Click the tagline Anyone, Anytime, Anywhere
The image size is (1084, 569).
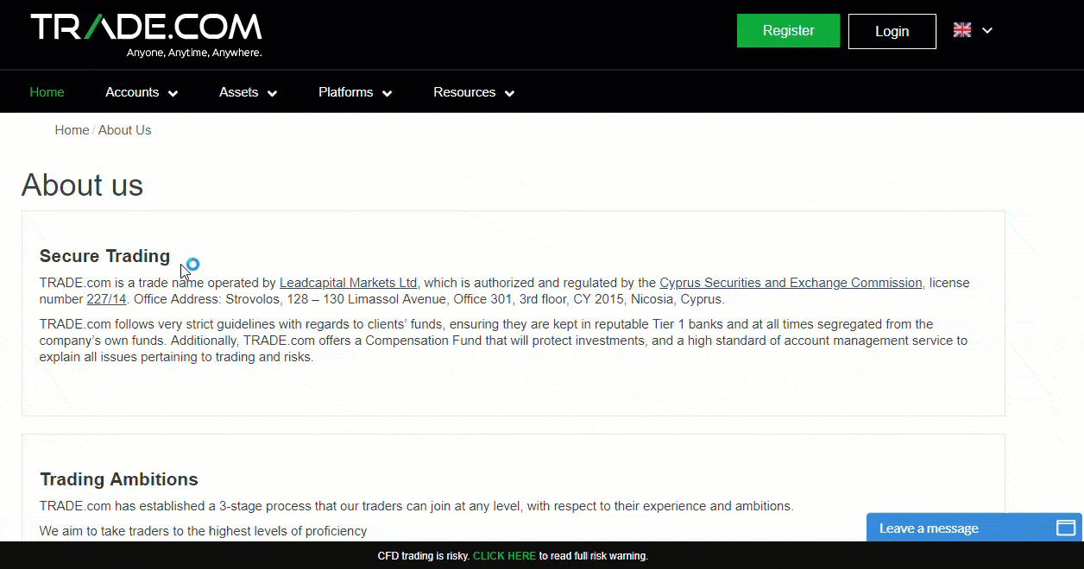pos(194,53)
